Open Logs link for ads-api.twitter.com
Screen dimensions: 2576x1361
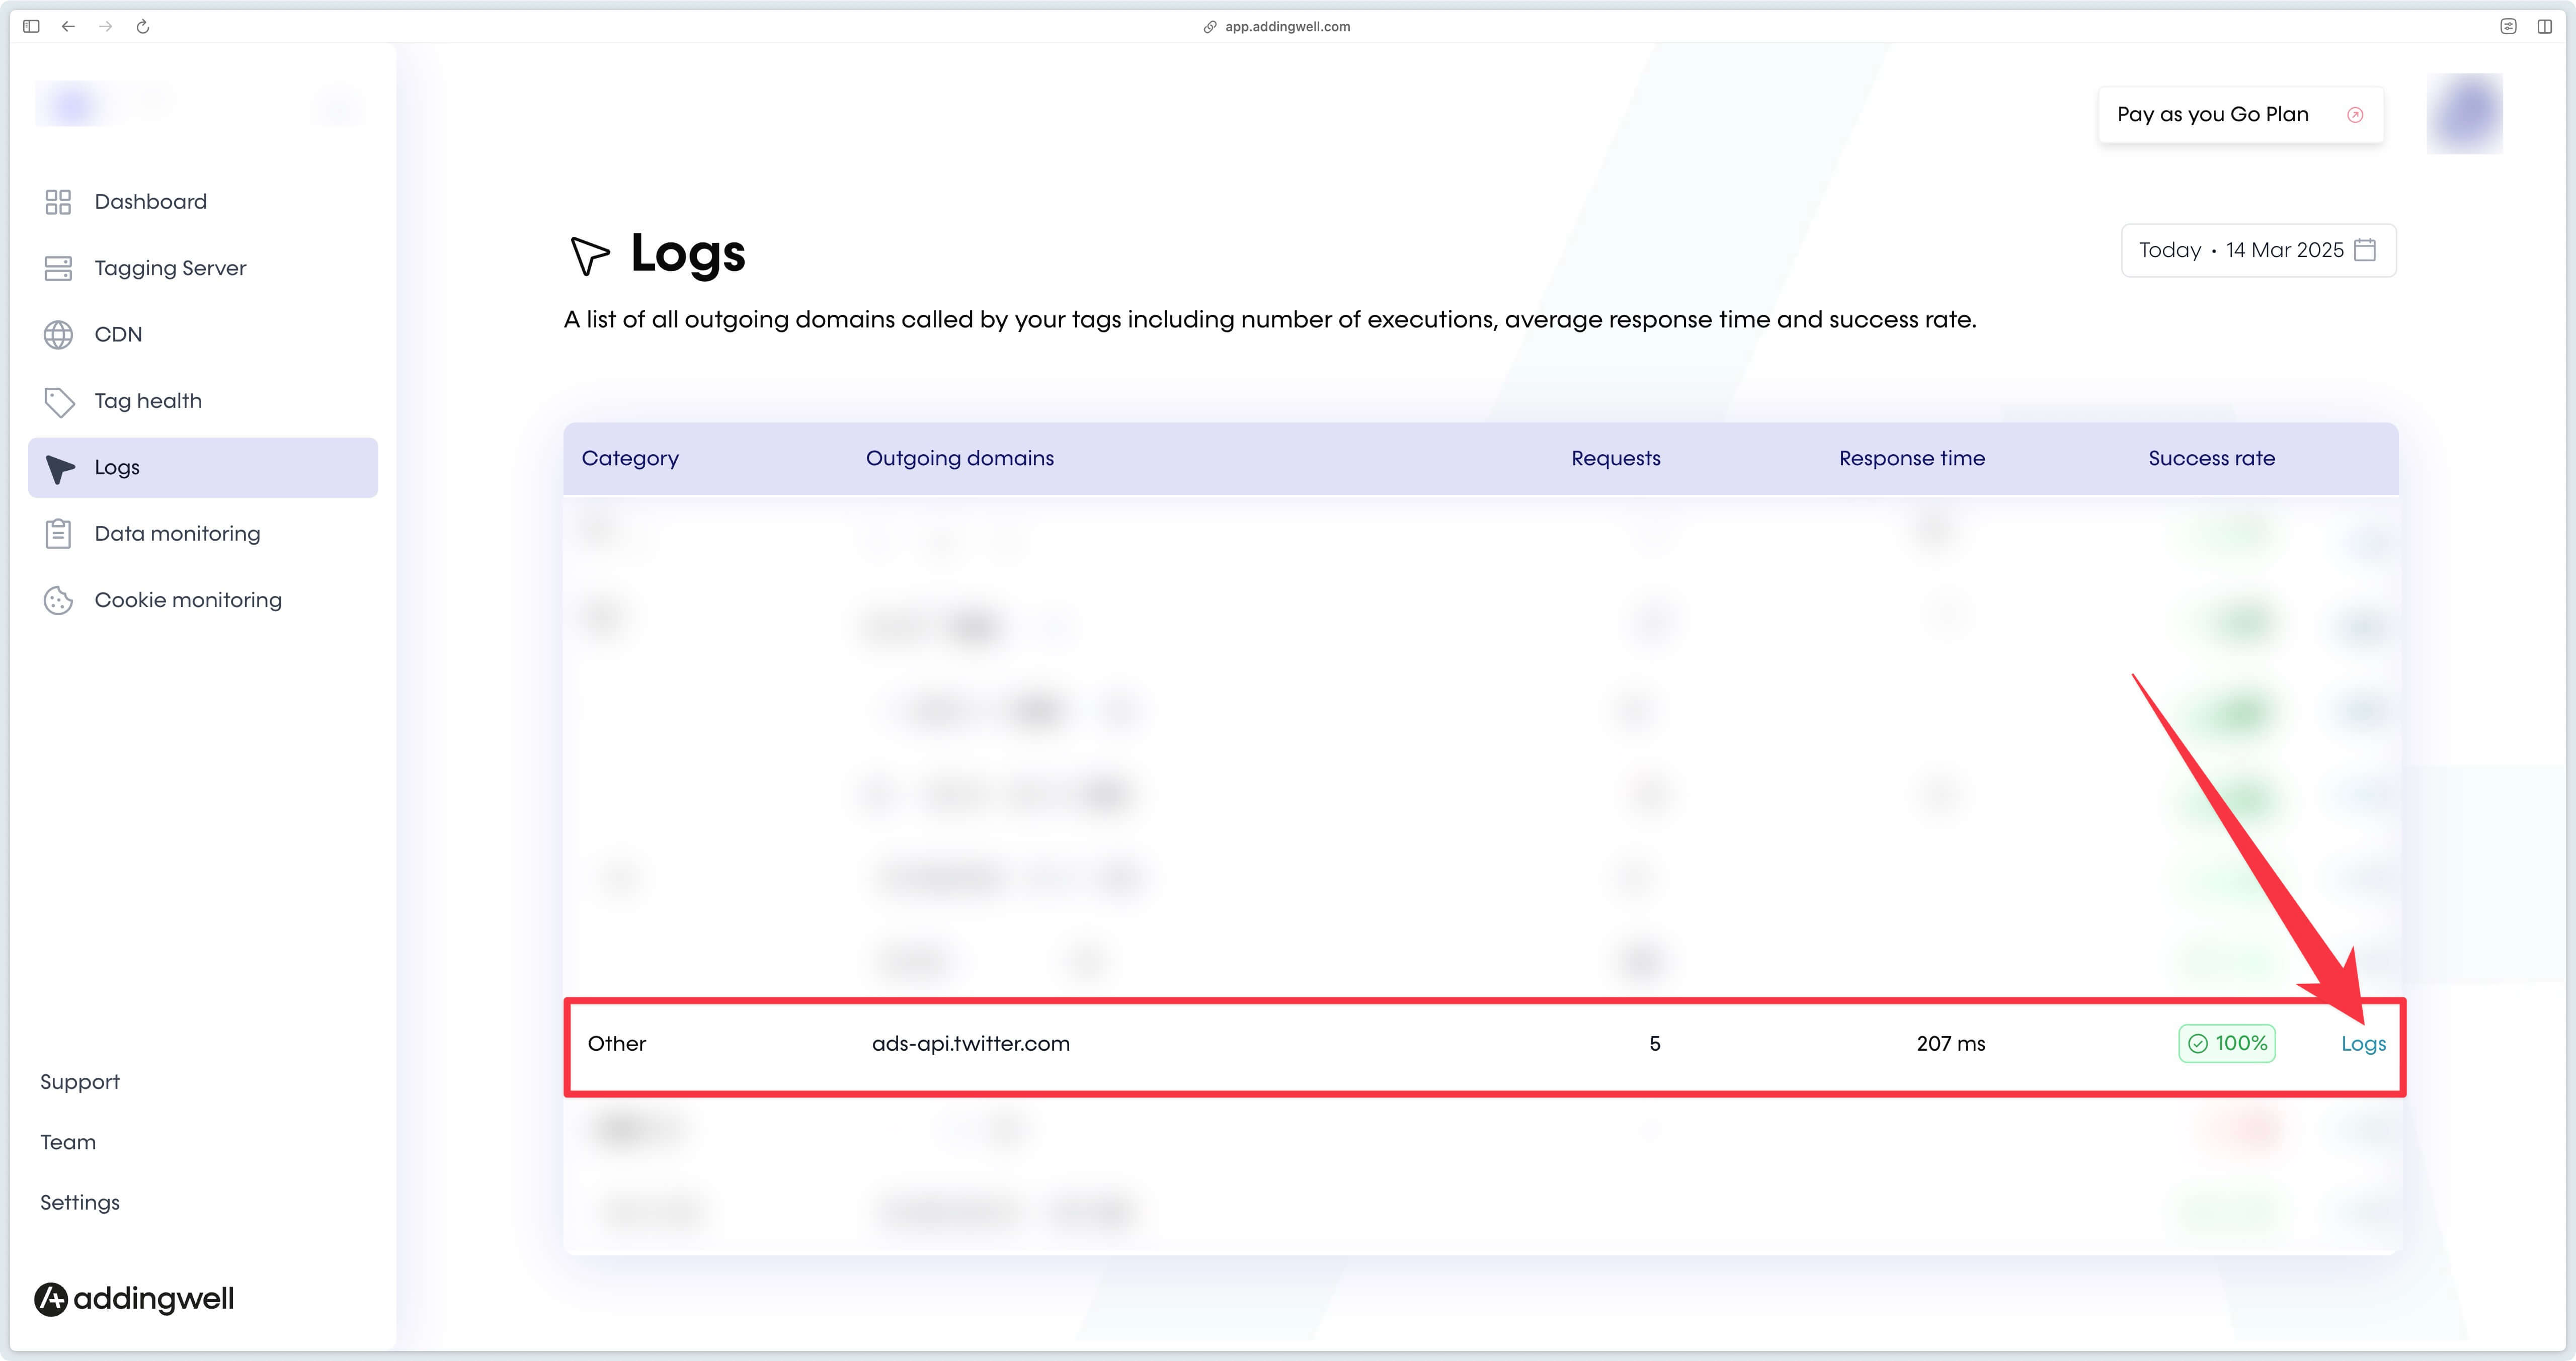point(2363,1044)
